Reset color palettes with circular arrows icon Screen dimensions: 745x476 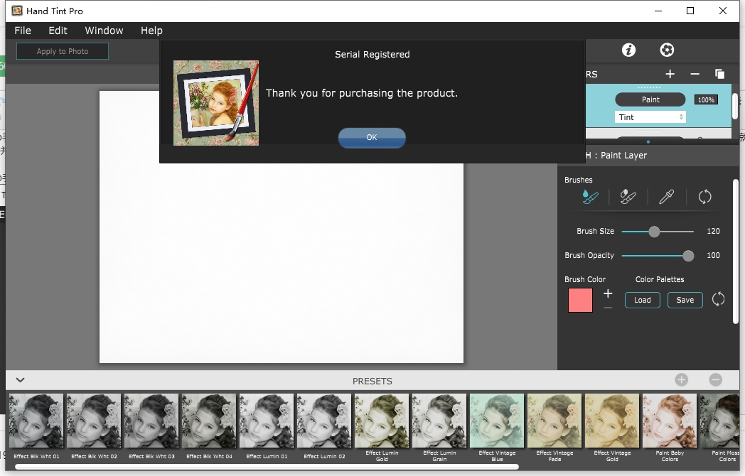718,299
